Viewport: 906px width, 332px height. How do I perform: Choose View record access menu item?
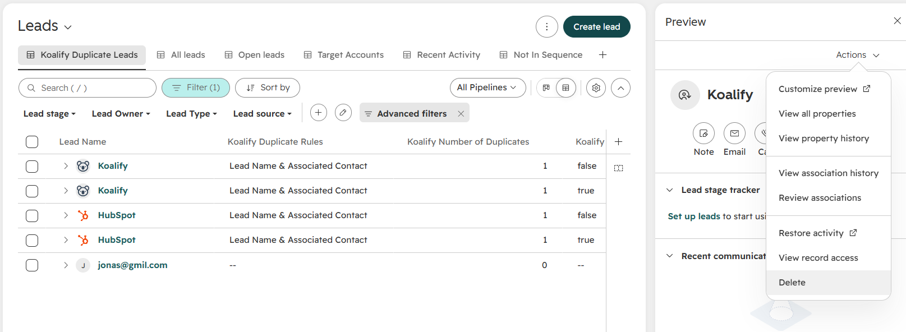coord(829,257)
